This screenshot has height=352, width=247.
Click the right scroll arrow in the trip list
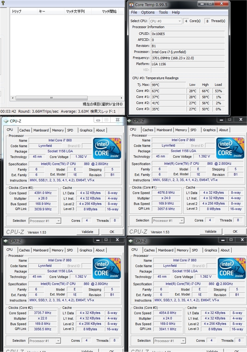[x=122, y=98]
